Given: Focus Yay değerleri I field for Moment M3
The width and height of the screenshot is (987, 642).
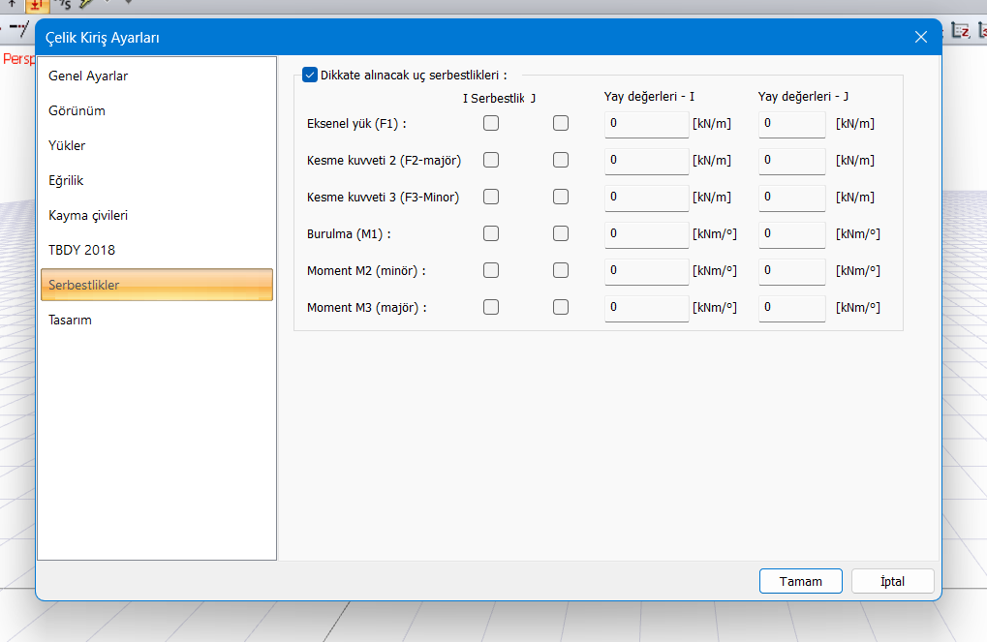Looking at the screenshot, I should coord(646,308).
